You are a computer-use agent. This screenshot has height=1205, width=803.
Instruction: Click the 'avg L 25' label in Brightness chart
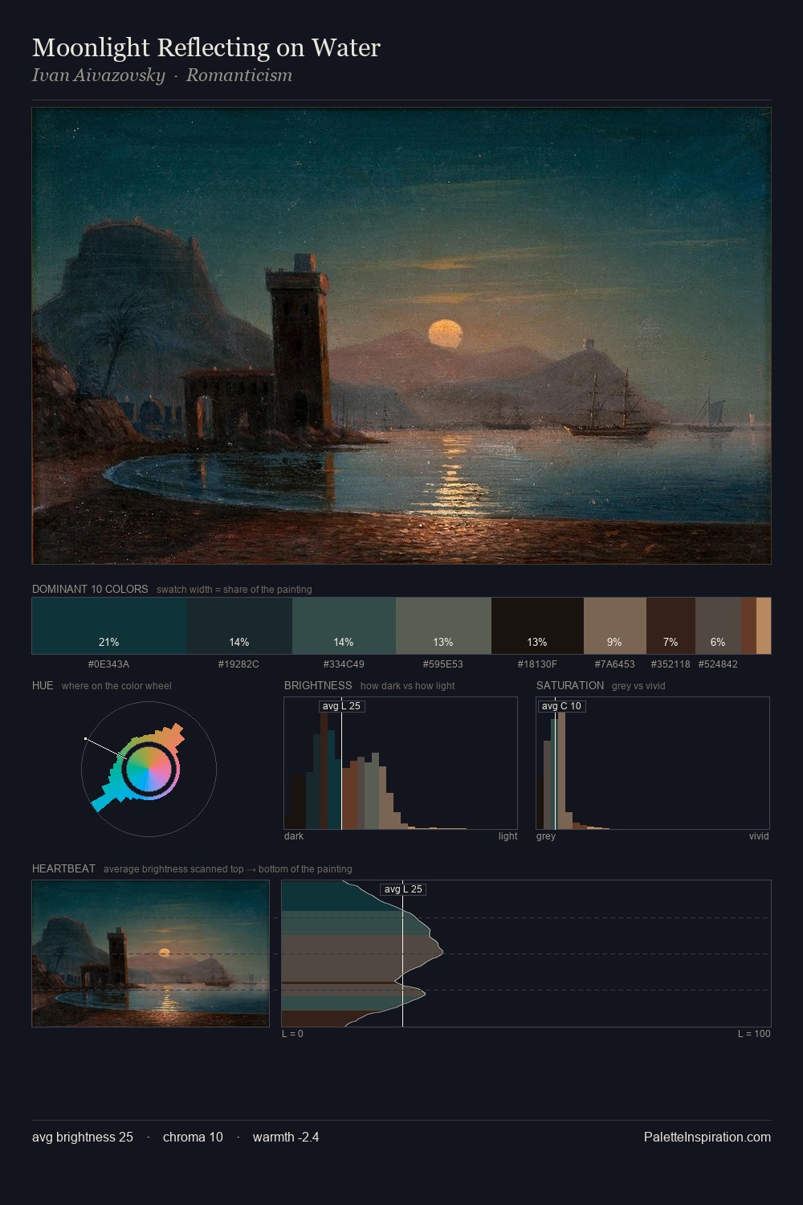pos(341,706)
